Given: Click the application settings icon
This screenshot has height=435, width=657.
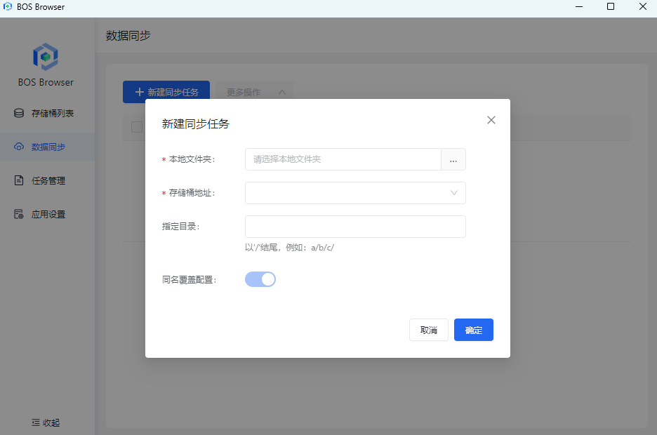Looking at the screenshot, I should (x=19, y=214).
